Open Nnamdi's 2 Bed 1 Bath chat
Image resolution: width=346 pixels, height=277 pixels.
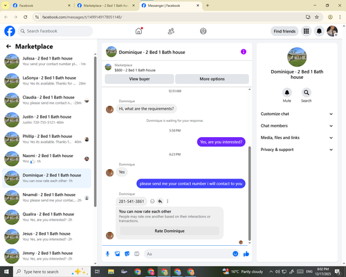[46, 197]
